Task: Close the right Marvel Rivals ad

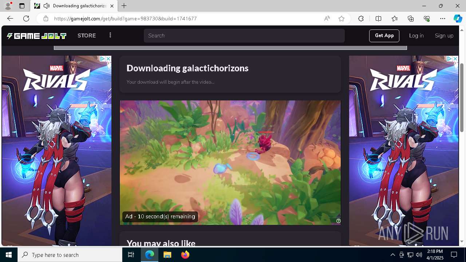Action: click(455, 59)
